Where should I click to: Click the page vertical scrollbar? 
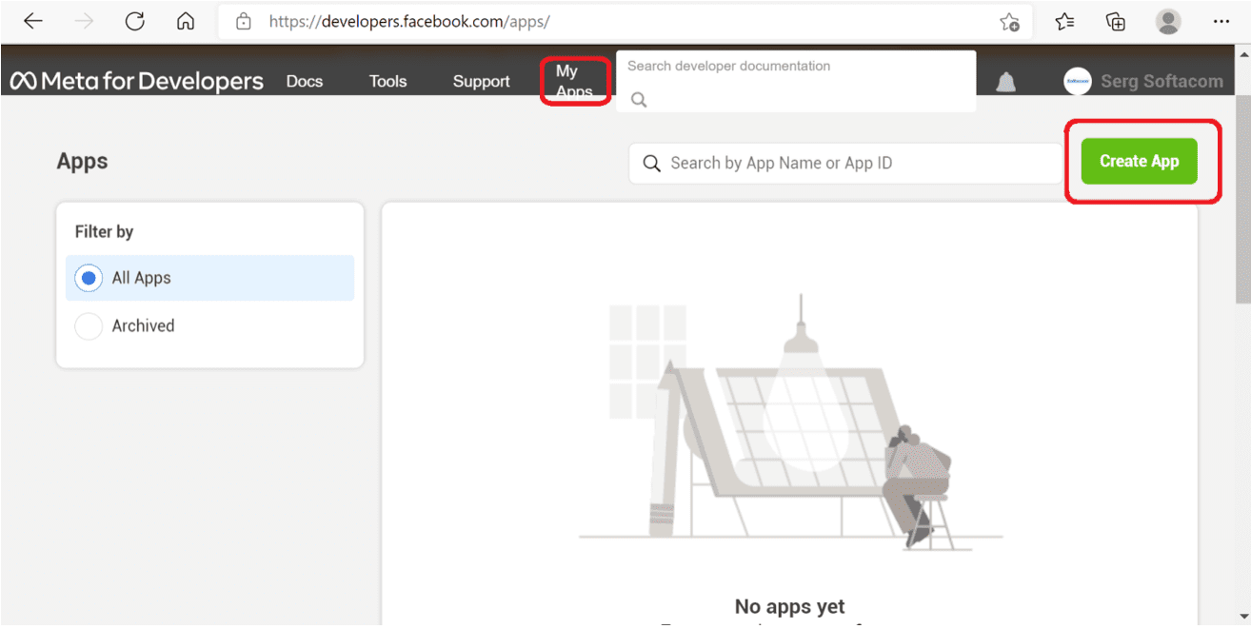click(x=1243, y=198)
